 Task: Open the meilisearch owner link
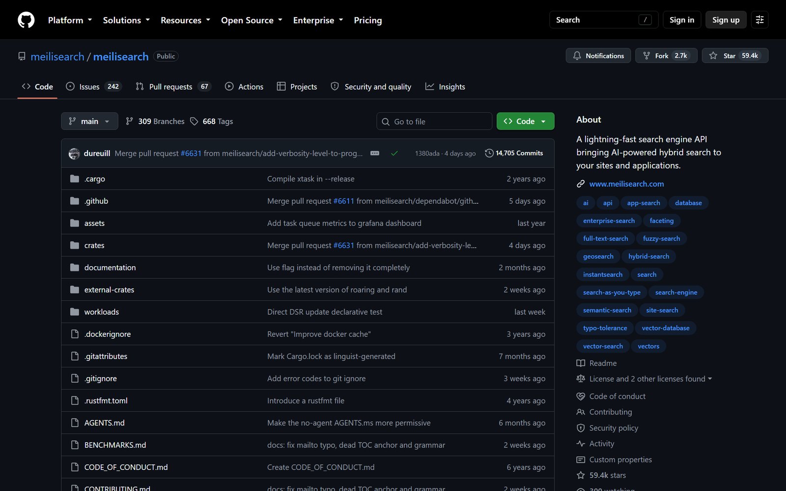click(57, 56)
